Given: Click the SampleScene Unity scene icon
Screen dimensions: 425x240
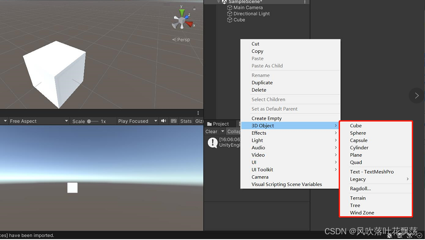Looking at the screenshot, I should pyautogui.click(x=224, y=2).
